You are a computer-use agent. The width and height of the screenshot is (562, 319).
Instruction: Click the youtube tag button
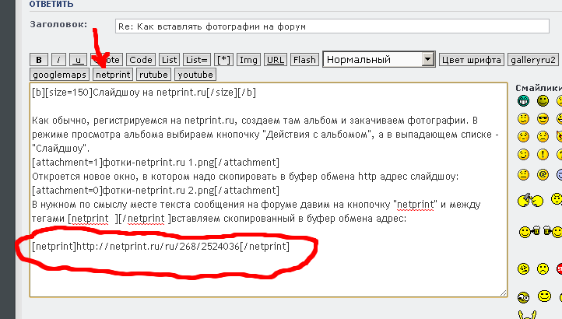point(195,75)
